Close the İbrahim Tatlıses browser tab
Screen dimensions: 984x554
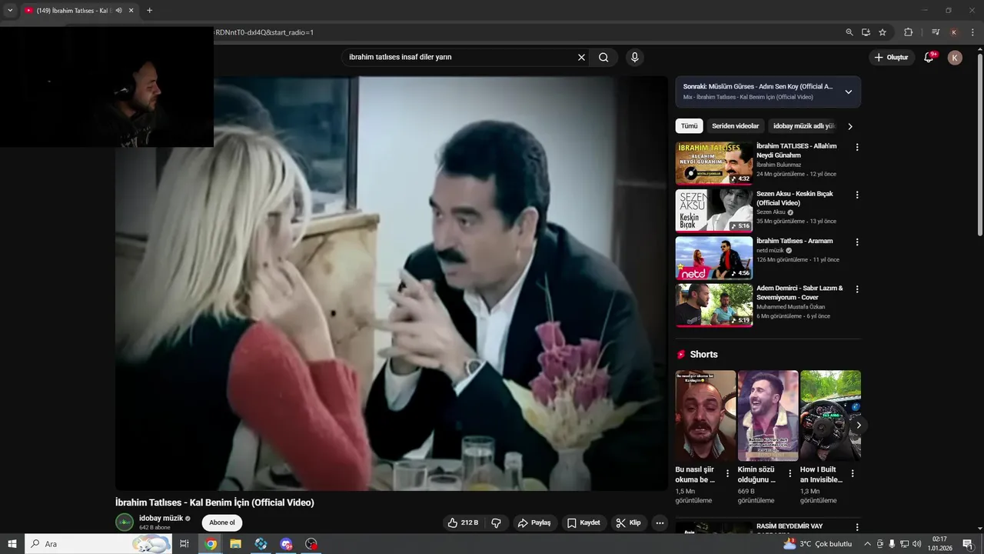pyautogui.click(x=131, y=11)
